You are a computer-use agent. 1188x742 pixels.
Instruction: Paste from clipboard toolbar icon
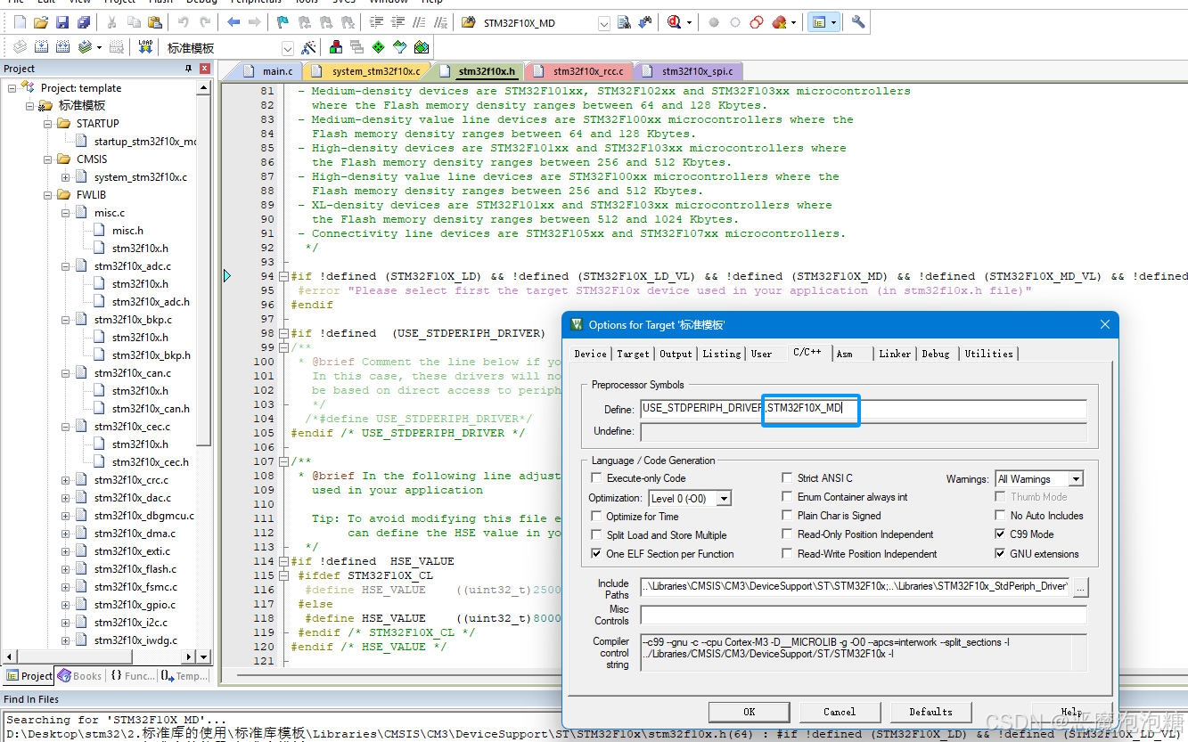coord(154,22)
